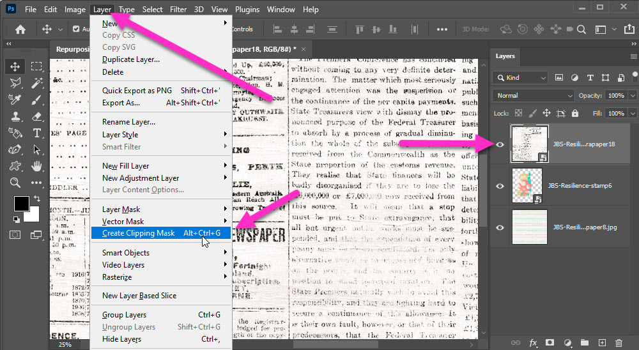Click the Add layer style fx icon
639x350 pixels.
tap(533, 343)
